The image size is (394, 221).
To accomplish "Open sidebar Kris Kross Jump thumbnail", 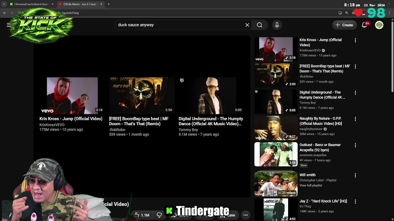I will [x=276, y=49].
